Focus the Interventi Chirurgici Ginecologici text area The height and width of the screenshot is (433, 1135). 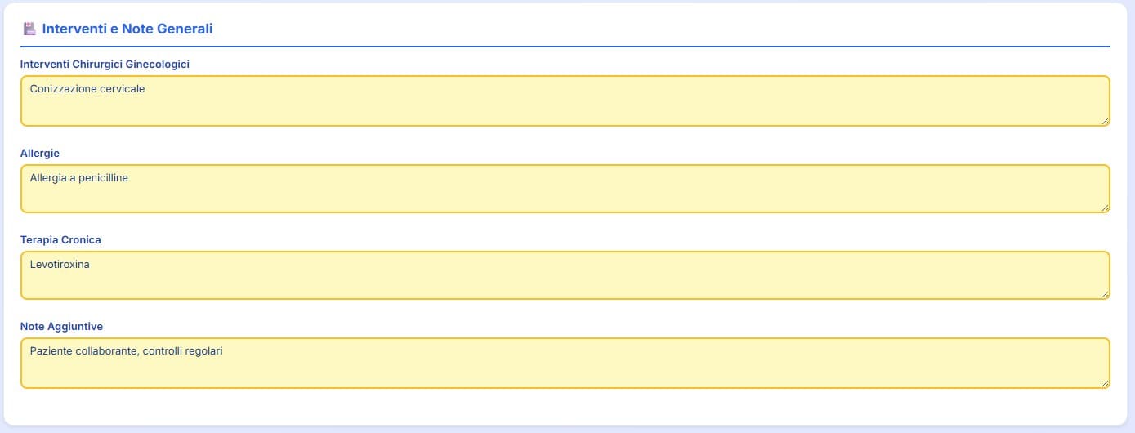(565, 107)
